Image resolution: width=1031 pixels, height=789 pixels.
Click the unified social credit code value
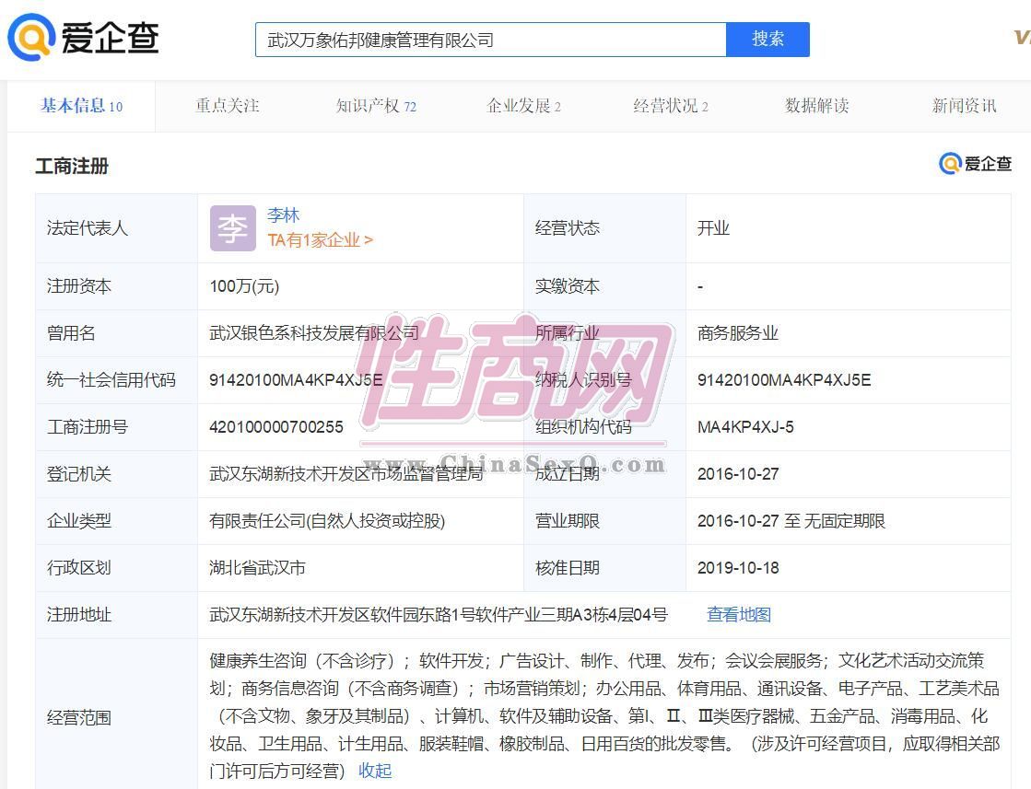pos(296,380)
